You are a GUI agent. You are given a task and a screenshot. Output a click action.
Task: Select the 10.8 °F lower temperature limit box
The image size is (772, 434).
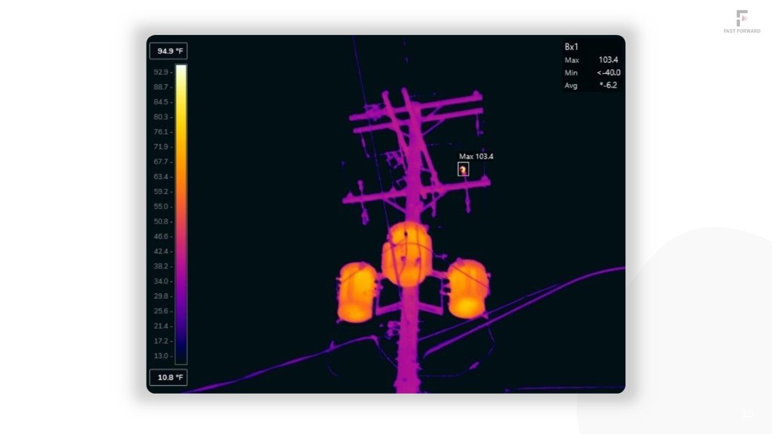coord(168,378)
